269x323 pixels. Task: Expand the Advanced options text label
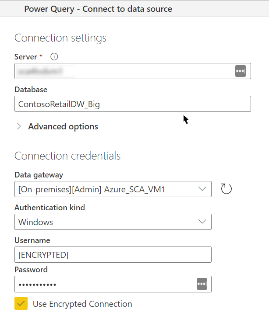pos(63,126)
